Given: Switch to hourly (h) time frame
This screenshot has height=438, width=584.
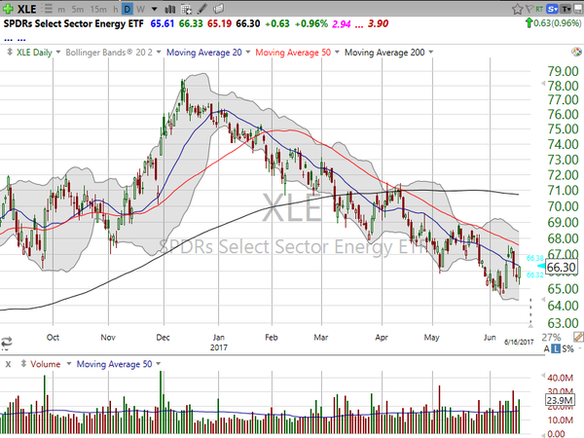Looking at the screenshot, I should coord(116,10).
